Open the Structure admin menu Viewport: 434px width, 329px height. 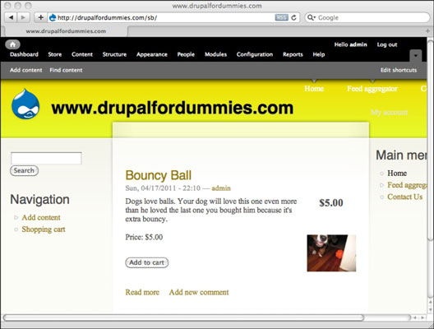tap(114, 54)
